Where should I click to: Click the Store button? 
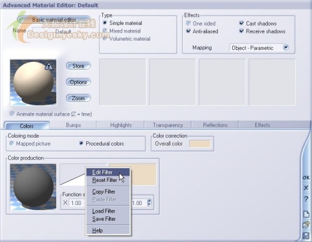(79, 66)
